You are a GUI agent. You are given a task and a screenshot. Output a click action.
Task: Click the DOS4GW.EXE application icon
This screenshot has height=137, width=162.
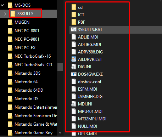click(74, 74)
